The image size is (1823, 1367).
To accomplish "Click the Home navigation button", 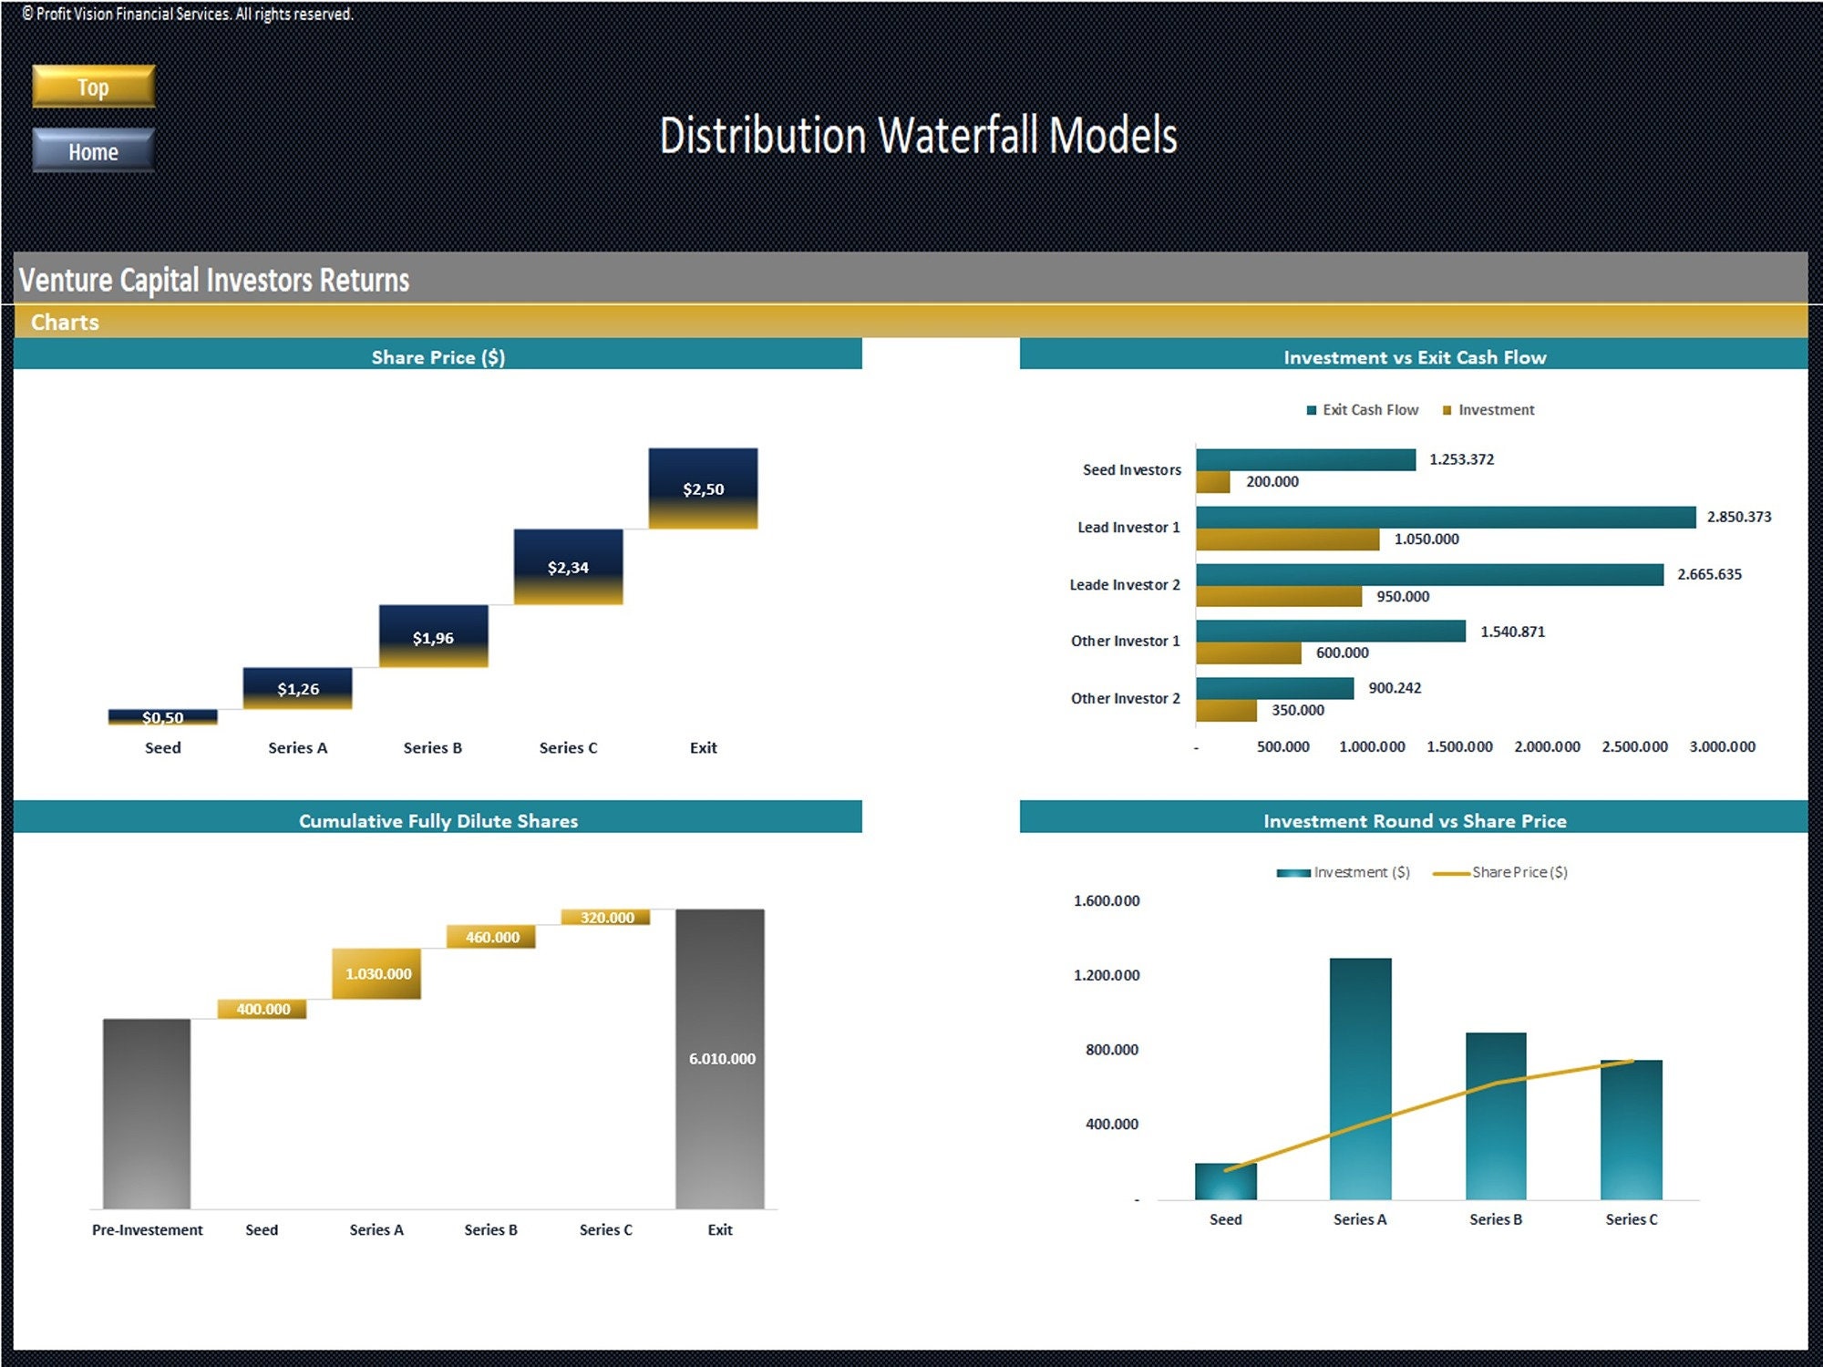I will 91,152.
